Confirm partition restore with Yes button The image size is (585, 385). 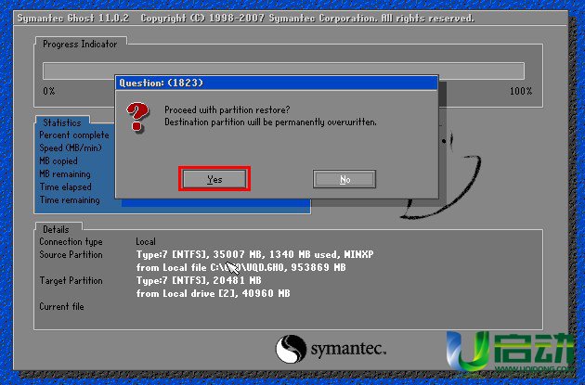214,179
